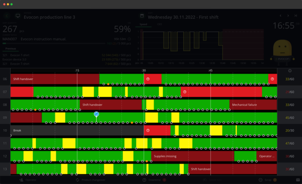Click the 20/30 count for hour 10
Screen dimensions: 302x184
pos(290,130)
